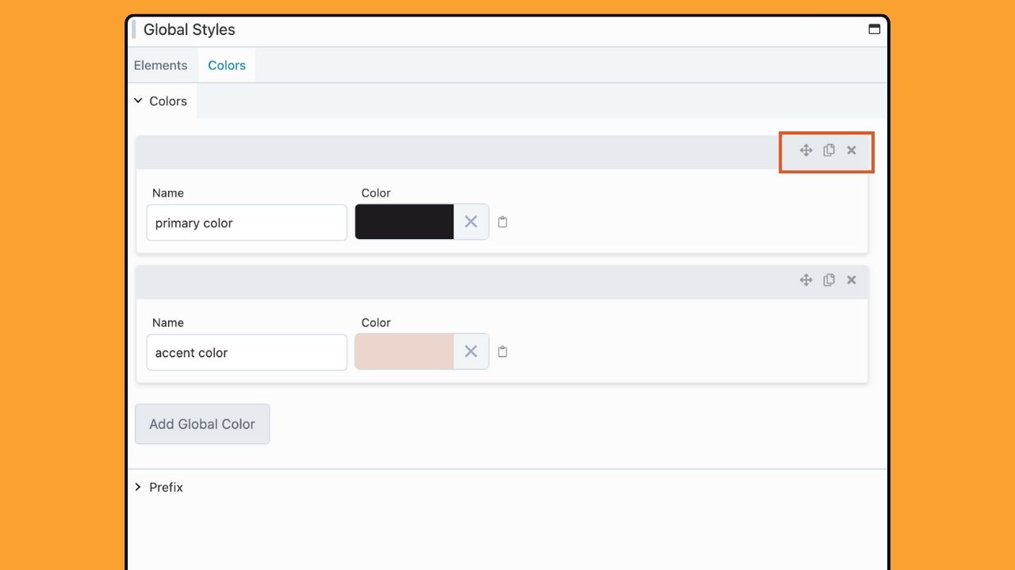Click move handle icon for primary color

[x=806, y=150]
